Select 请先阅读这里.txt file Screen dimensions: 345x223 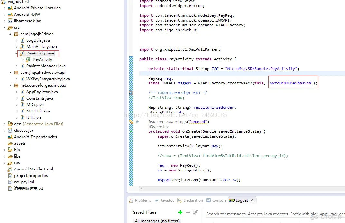pyautogui.click(x=29, y=189)
